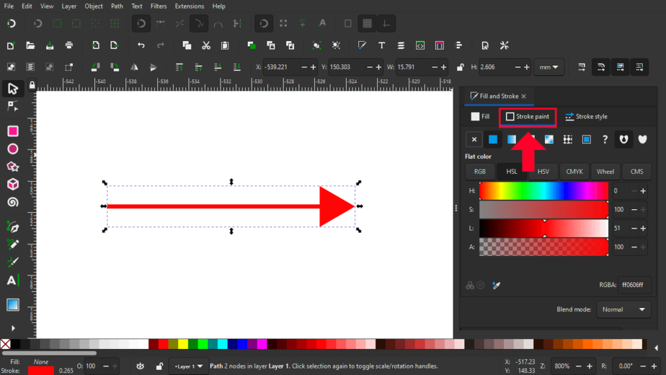Click the Open document folder icon
666x375 pixels.
coord(30,46)
